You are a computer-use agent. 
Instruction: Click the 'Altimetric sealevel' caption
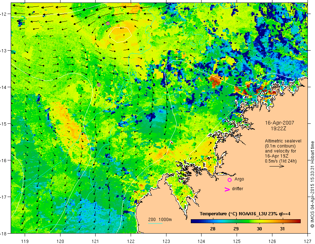(x=283, y=141)
